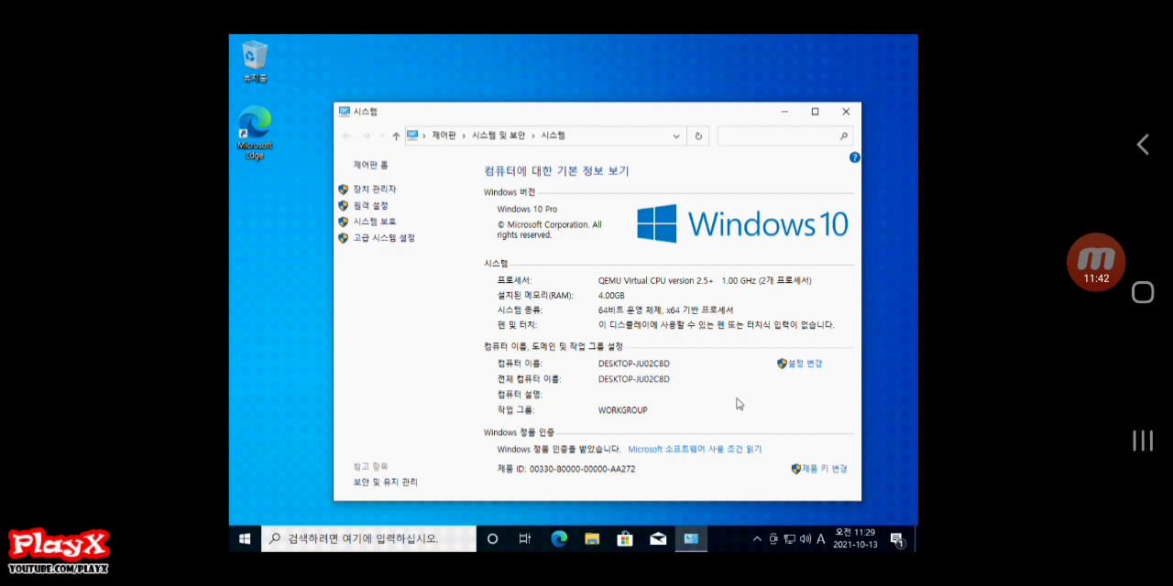
Task: Open 원격 설정 (Remote settings) link
Action: point(370,205)
